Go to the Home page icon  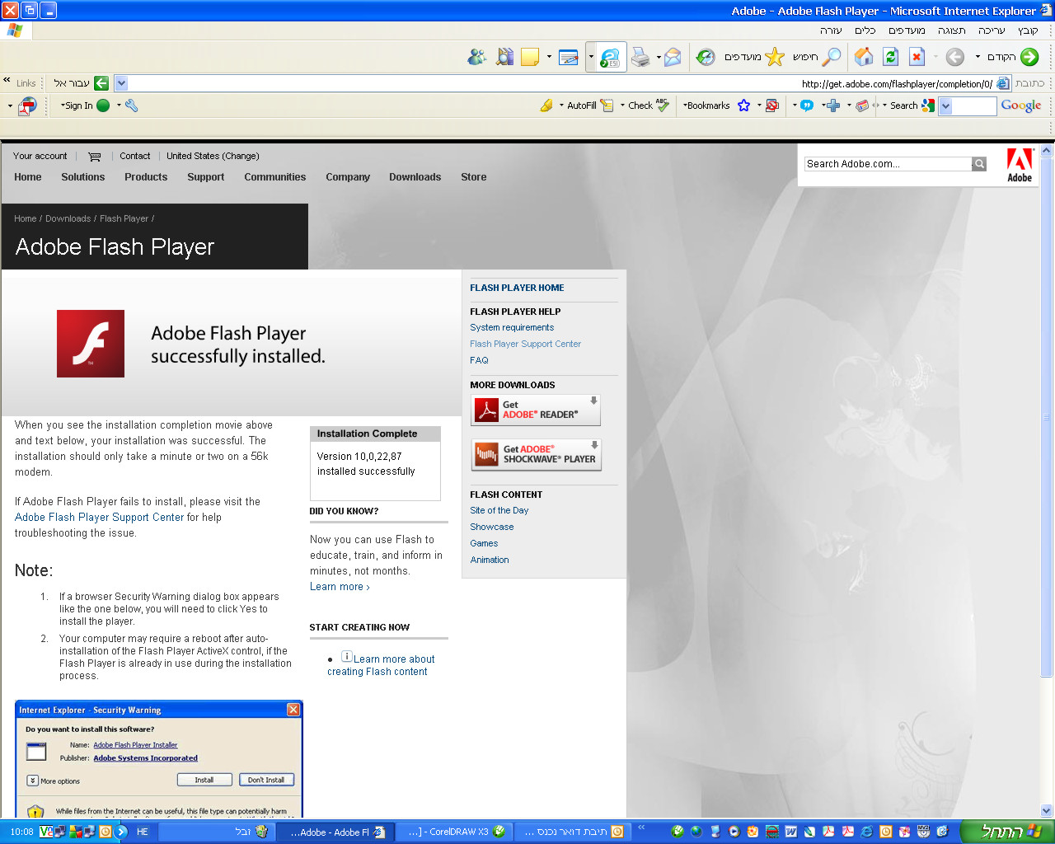[864, 57]
